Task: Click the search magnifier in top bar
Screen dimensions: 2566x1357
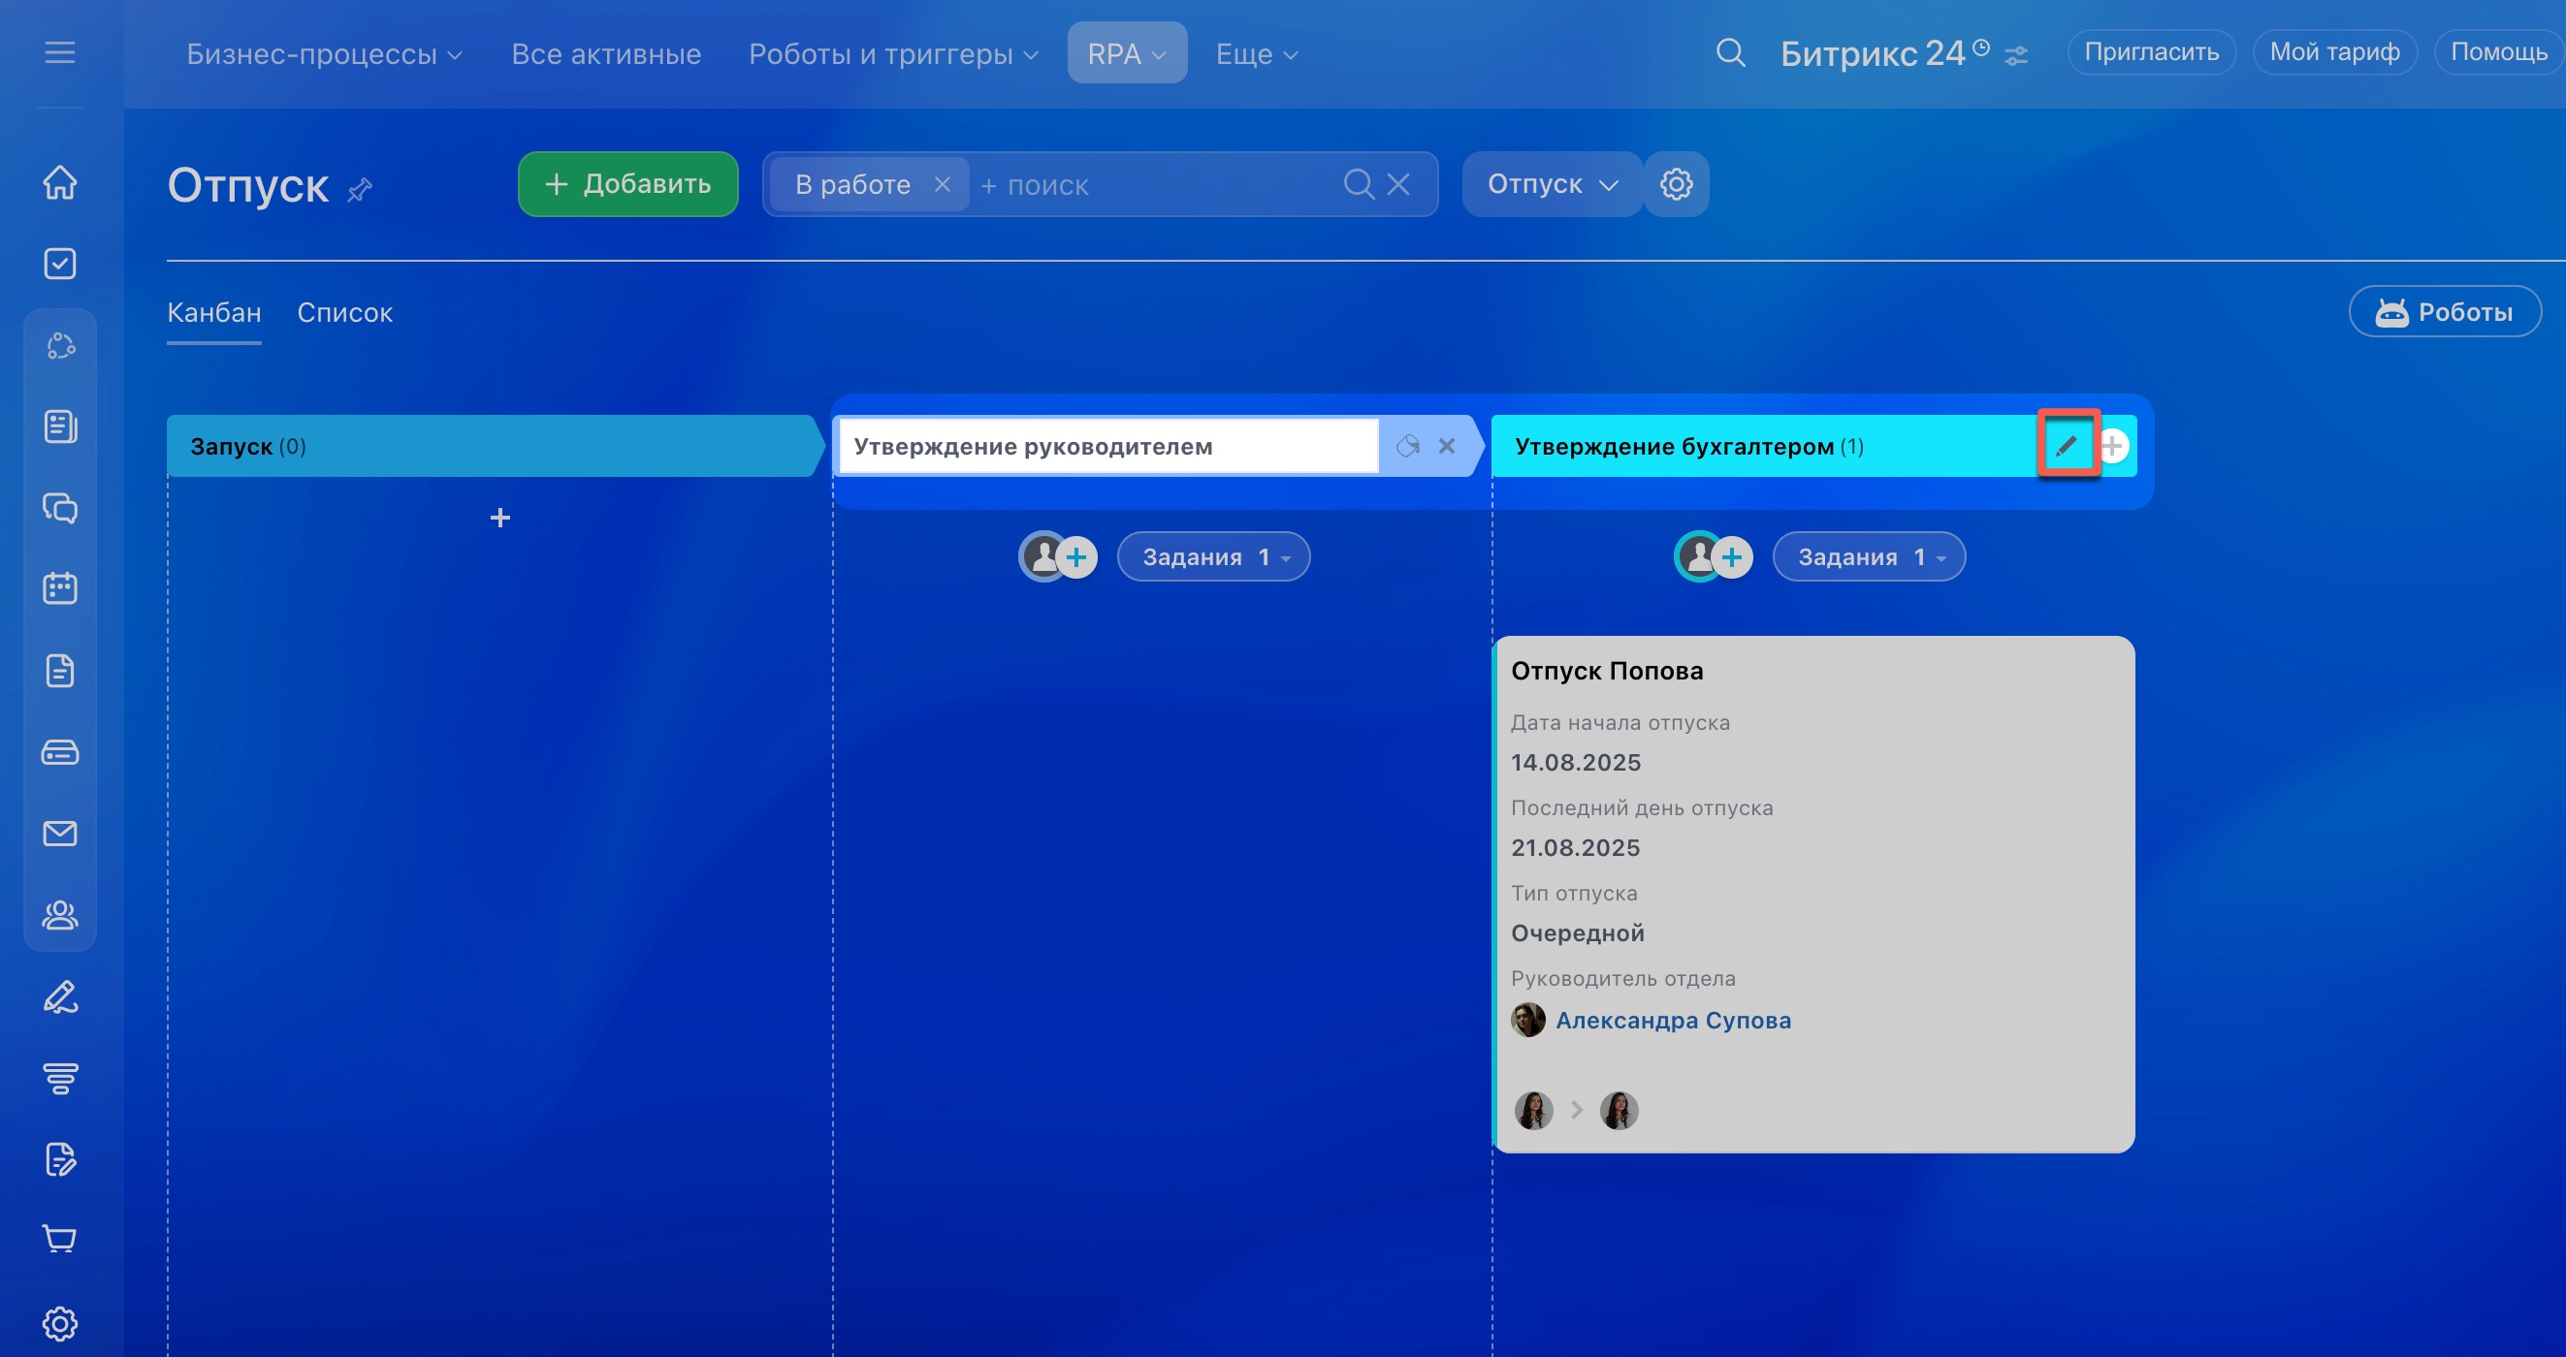Action: (1730, 52)
